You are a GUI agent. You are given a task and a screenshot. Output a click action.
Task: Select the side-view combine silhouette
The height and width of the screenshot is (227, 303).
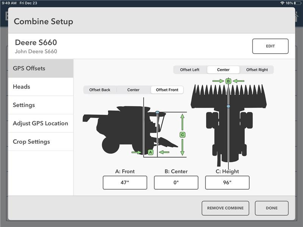click(x=130, y=130)
